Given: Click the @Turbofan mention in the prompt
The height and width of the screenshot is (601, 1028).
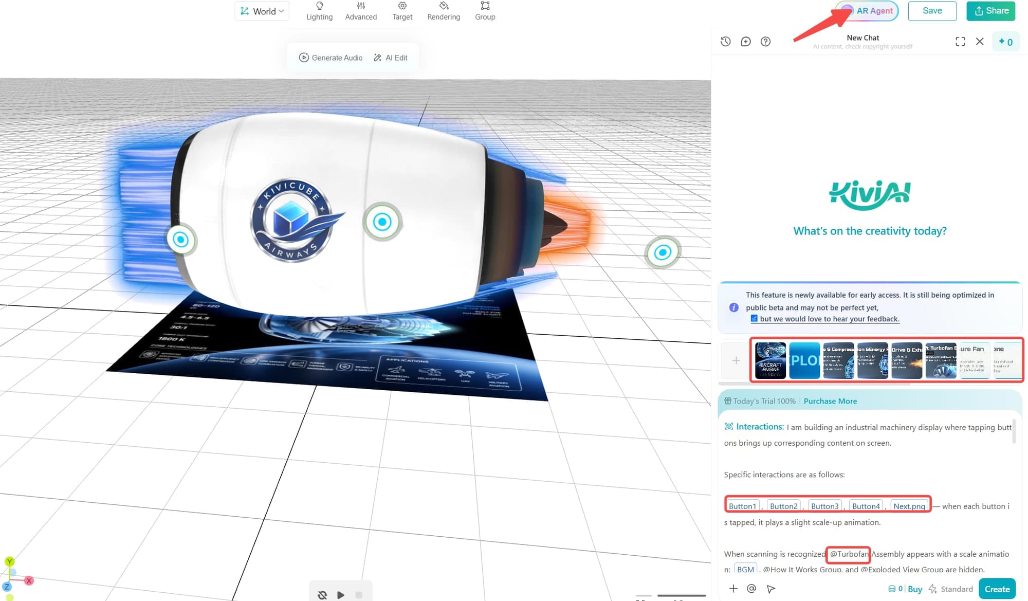Looking at the screenshot, I should [849, 554].
